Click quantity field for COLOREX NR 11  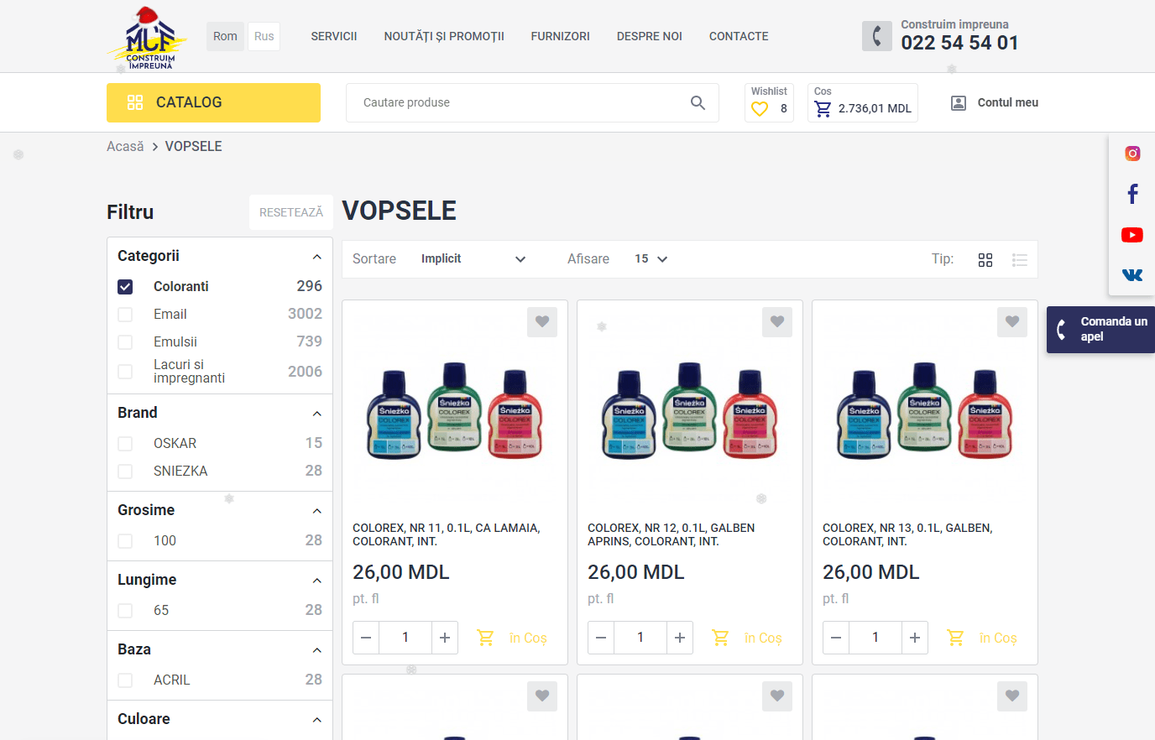(405, 638)
